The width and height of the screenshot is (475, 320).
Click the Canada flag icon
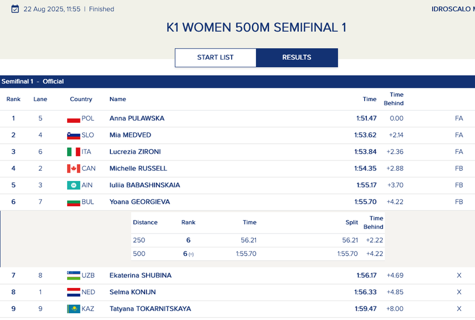[74, 169]
